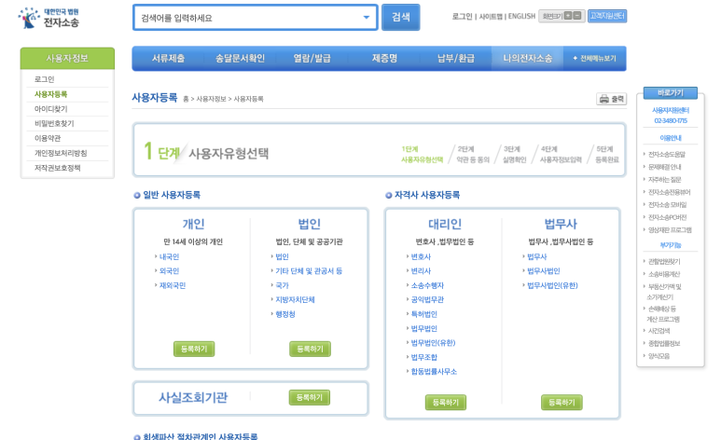Click 내국인 under 개인

pyautogui.click(x=169, y=256)
